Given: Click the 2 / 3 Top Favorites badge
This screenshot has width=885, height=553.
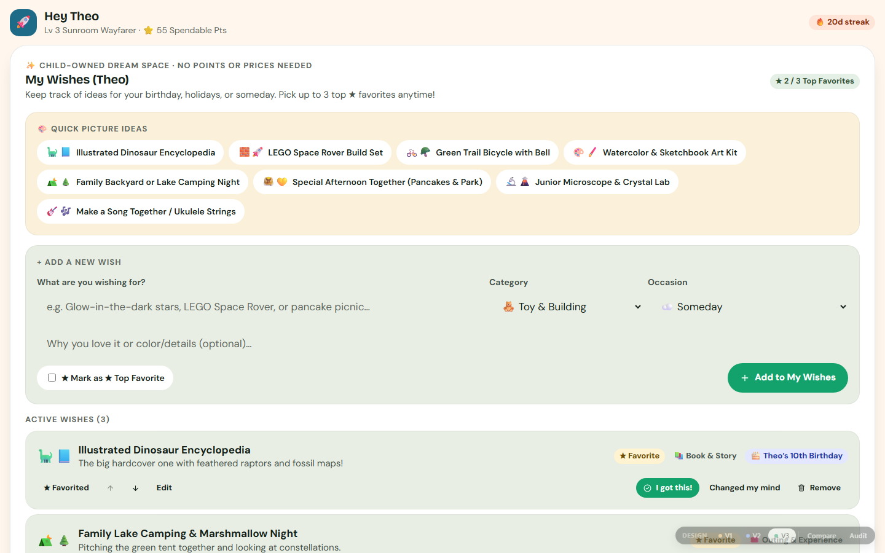Looking at the screenshot, I should coord(815,81).
